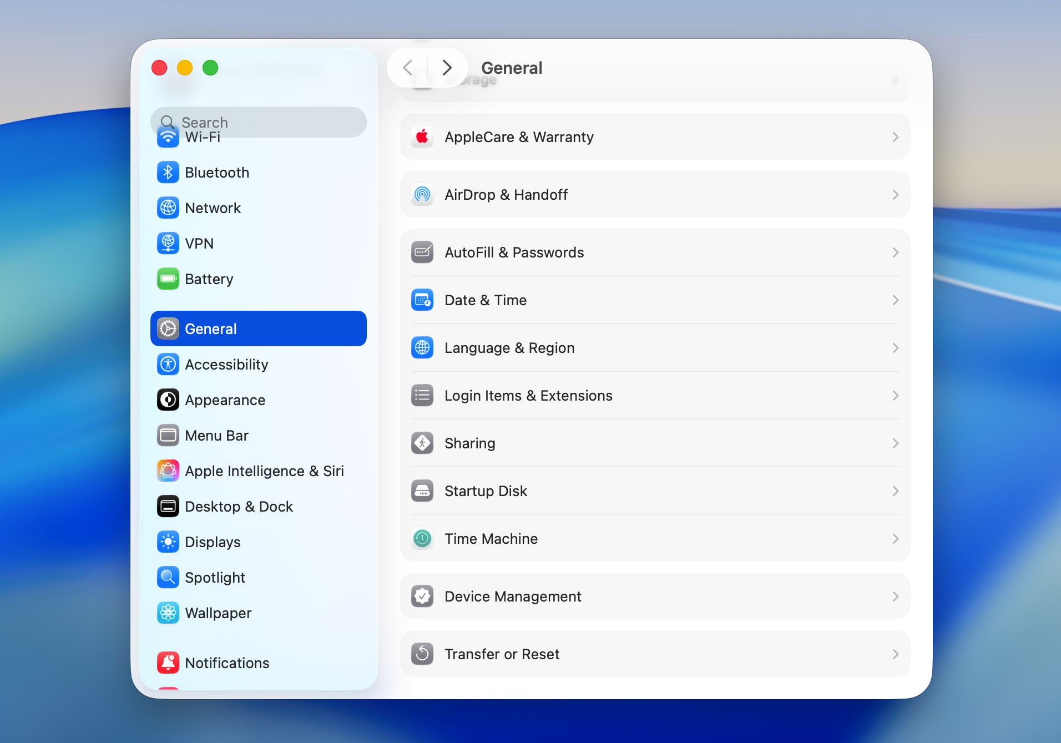Click the Language & Region globe icon
The height and width of the screenshot is (743, 1061).
(x=422, y=348)
